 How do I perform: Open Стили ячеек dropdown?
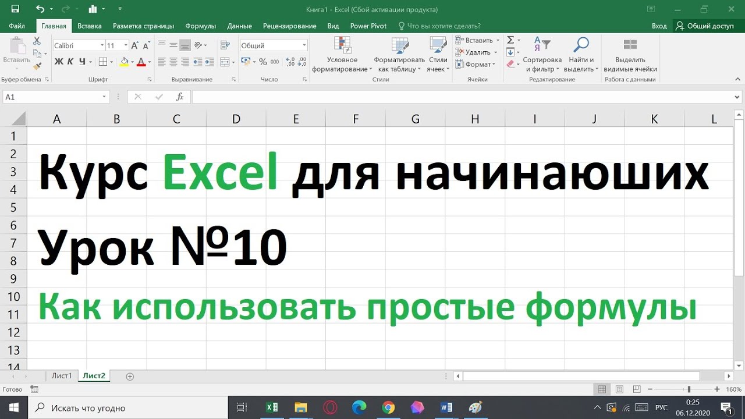pyautogui.click(x=438, y=54)
